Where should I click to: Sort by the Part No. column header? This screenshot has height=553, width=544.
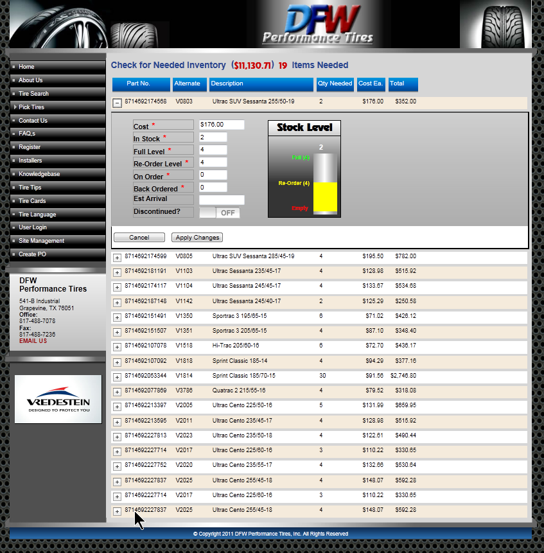[x=141, y=84]
